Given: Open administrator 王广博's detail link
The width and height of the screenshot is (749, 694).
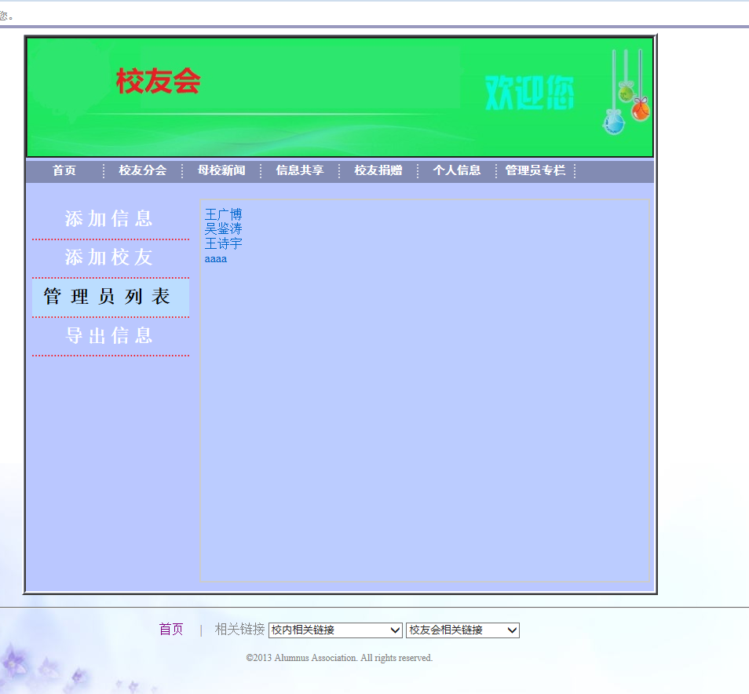Looking at the screenshot, I should pyautogui.click(x=223, y=214).
